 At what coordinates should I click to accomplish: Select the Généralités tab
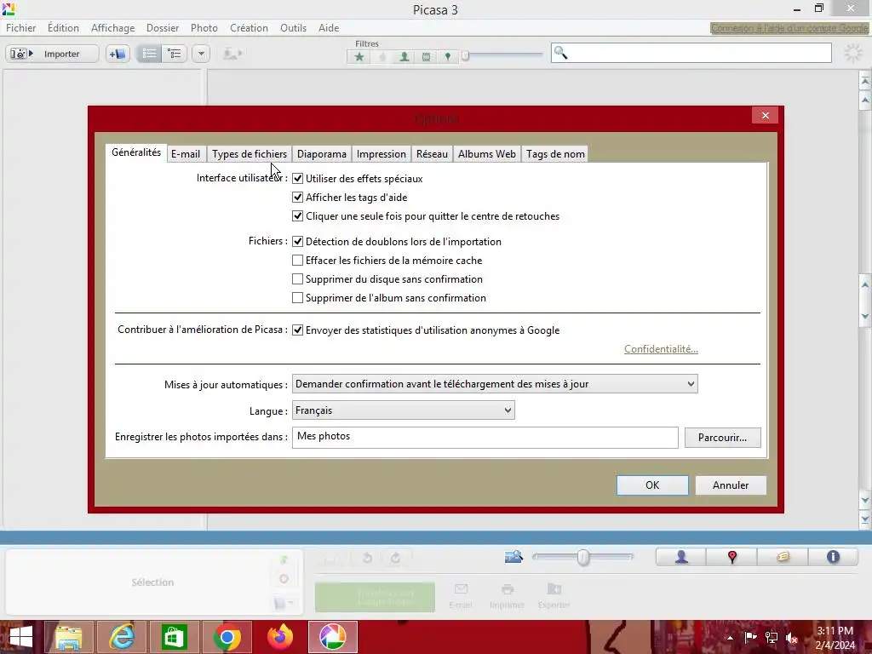[x=136, y=152]
